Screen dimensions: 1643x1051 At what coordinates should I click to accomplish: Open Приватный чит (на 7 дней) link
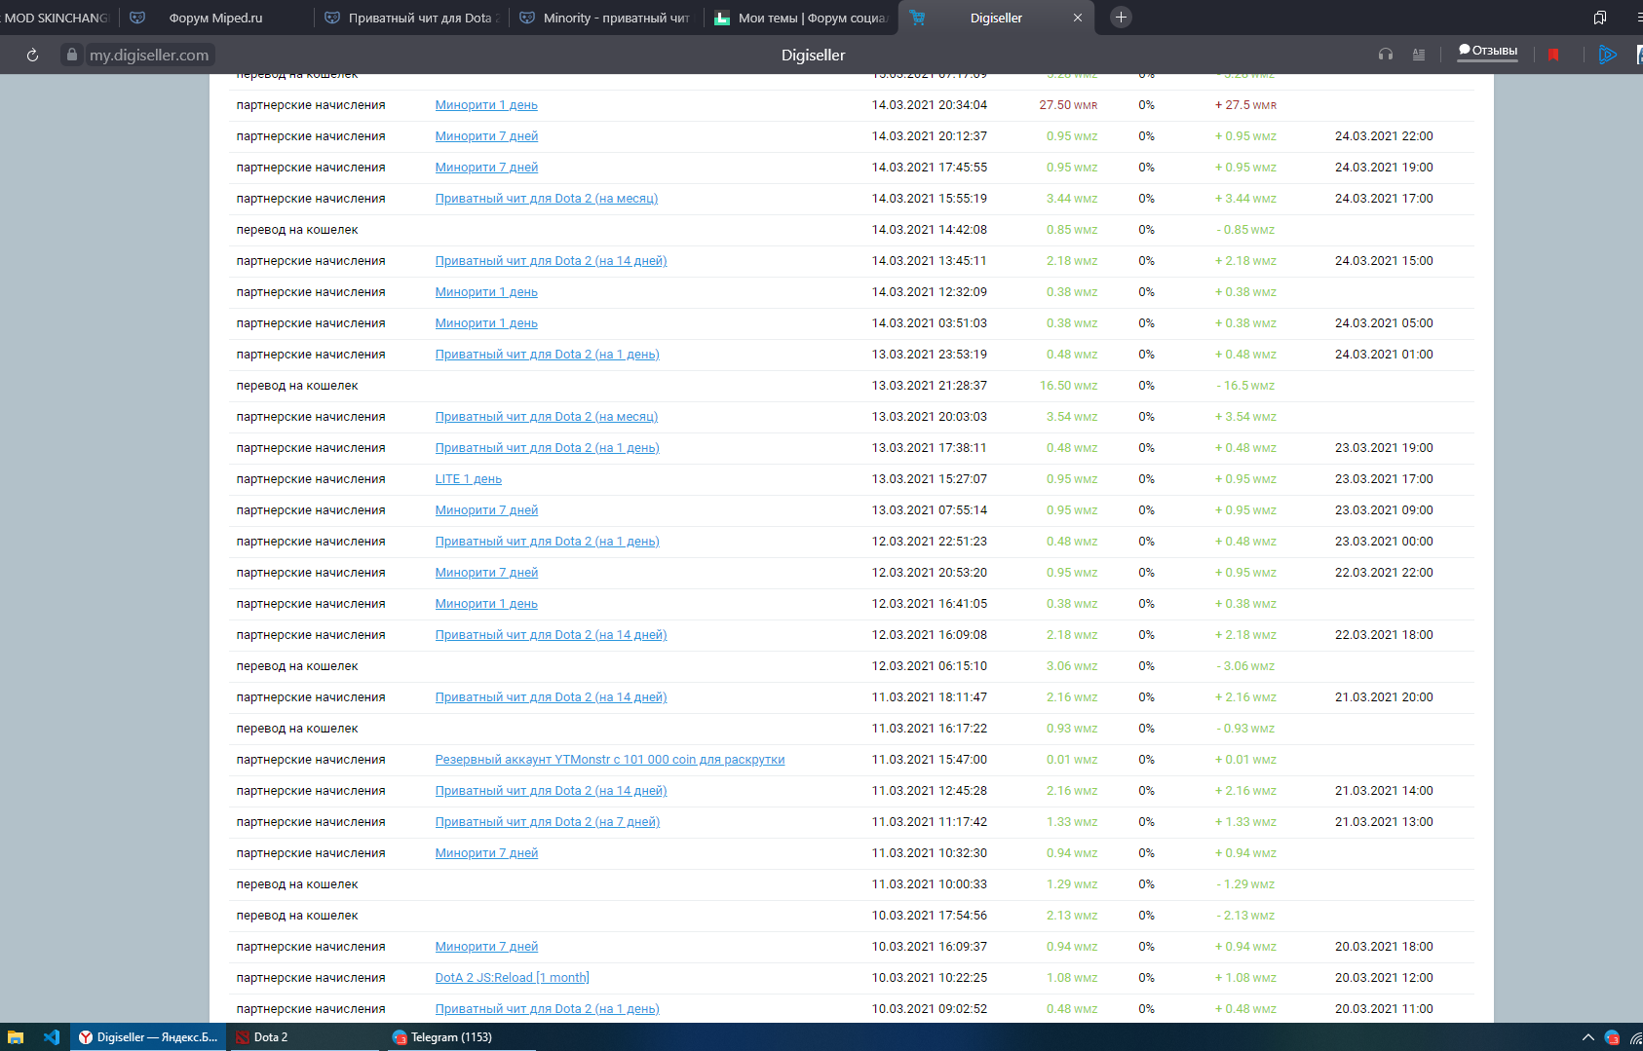(x=548, y=822)
